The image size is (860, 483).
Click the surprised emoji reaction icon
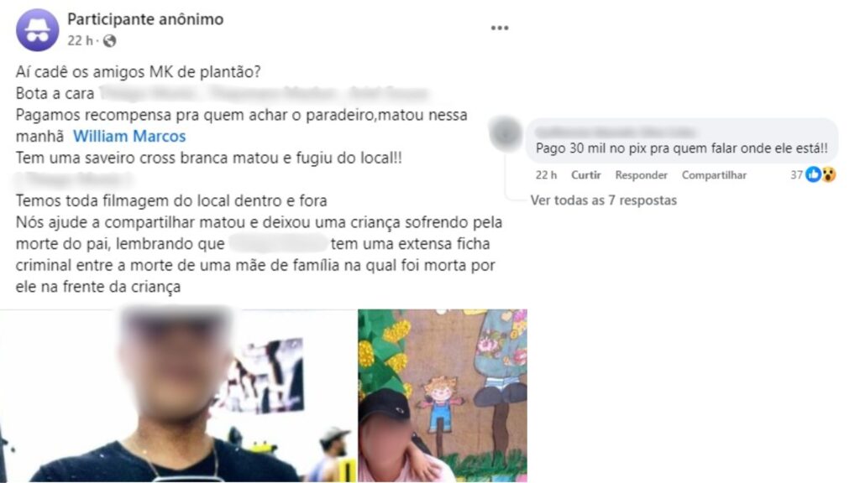pyautogui.click(x=828, y=174)
